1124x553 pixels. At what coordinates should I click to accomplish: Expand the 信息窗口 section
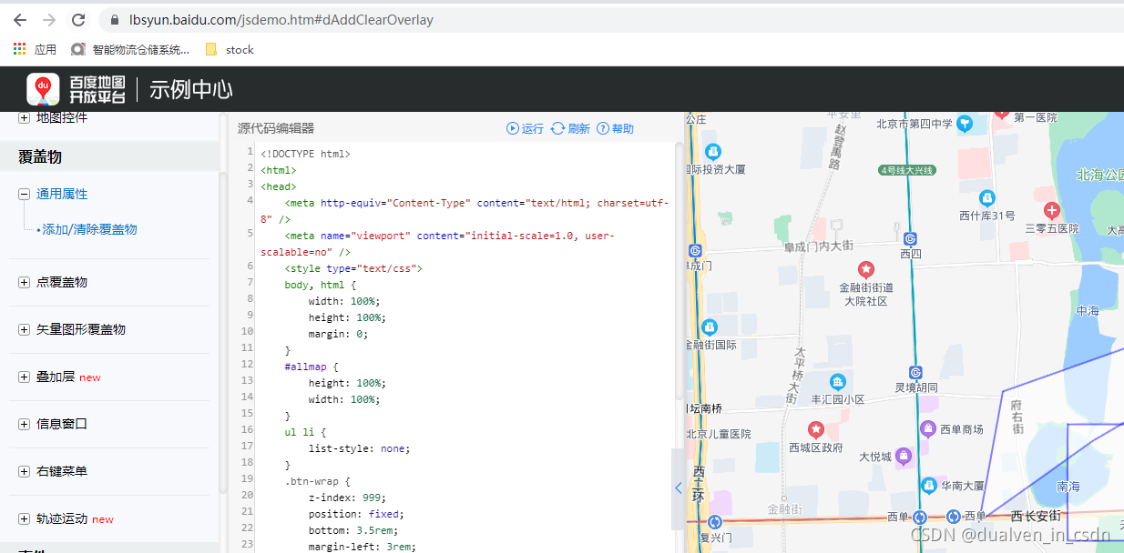(x=24, y=424)
